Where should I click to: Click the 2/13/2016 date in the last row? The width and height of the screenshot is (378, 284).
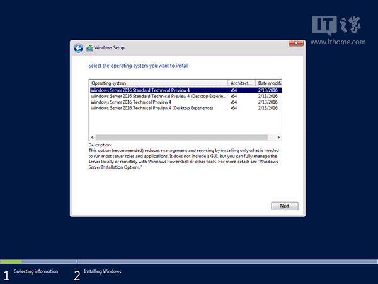(x=268, y=108)
